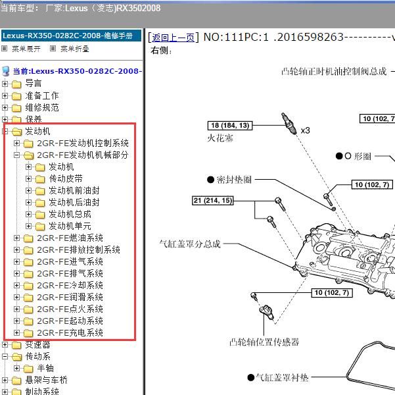Collapse the top-level 发动机 node
395x395 pixels.
click(5, 131)
